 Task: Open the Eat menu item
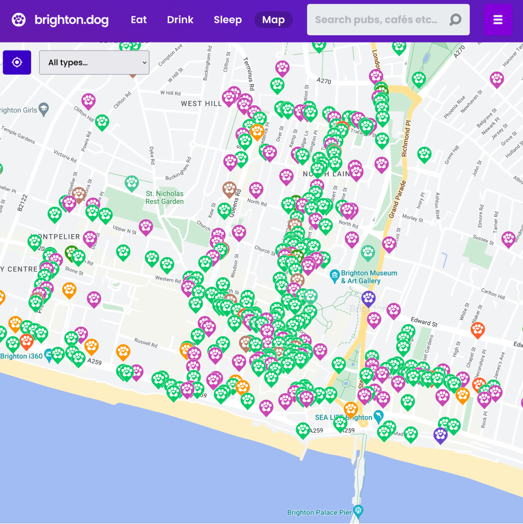pyautogui.click(x=138, y=20)
